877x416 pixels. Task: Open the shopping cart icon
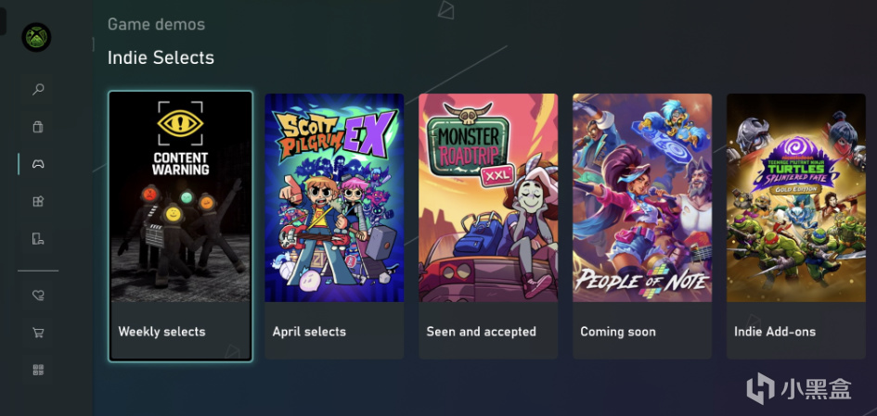coord(38,333)
